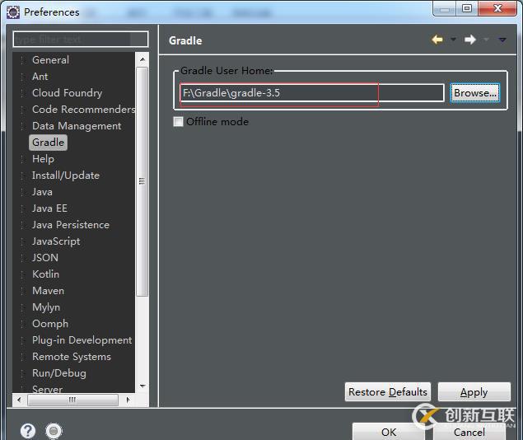
Task: Select Help in the preferences tree
Action: click(x=43, y=159)
